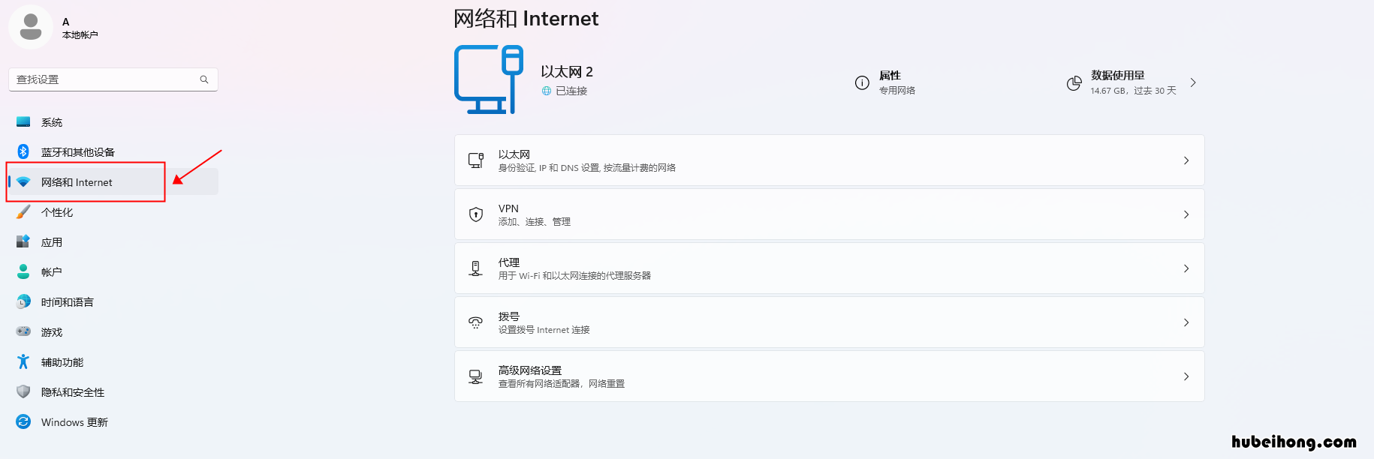Open 隐私和安全性 settings page
The width and height of the screenshot is (1374, 459).
[113, 392]
